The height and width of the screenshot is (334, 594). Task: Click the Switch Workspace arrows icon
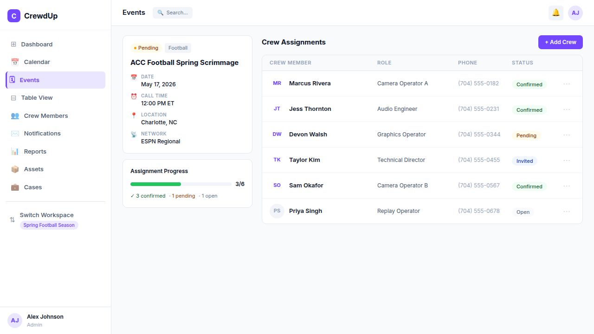click(x=13, y=220)
